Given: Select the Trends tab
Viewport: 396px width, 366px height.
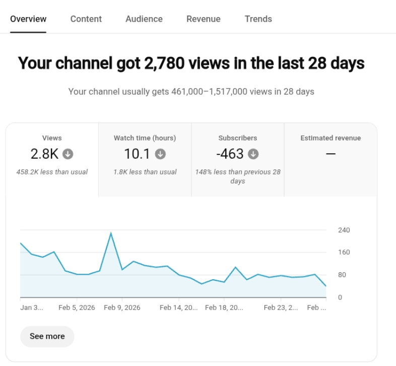Looking at the screenshot, I should (258, 19).
